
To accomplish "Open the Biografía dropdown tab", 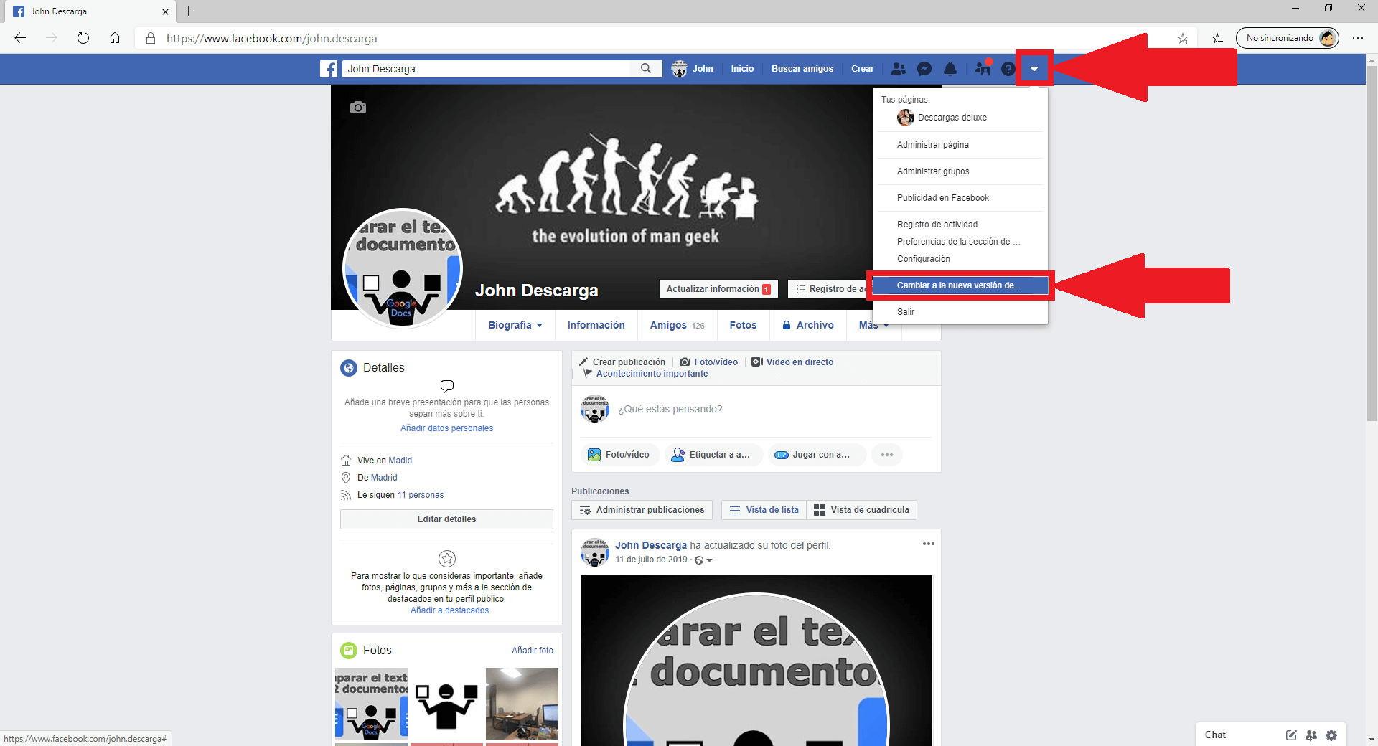I will tap(515, 325).
